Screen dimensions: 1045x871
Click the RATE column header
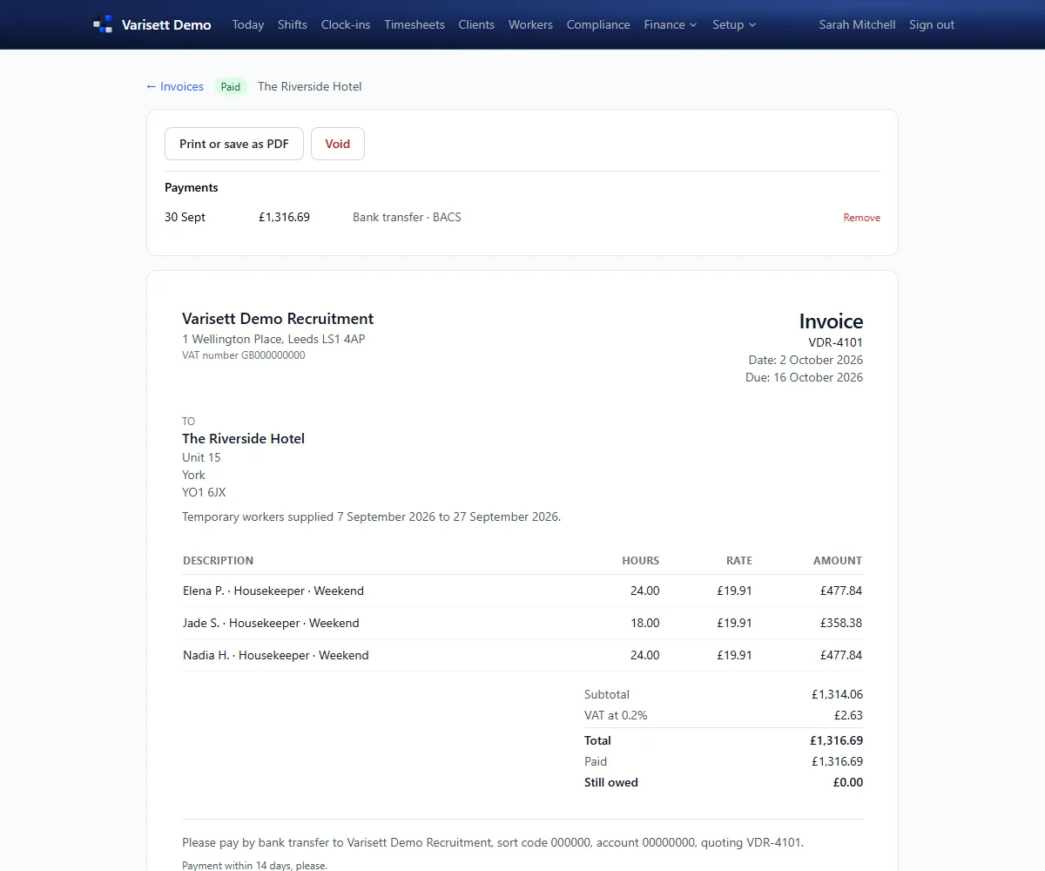point(739,561)
